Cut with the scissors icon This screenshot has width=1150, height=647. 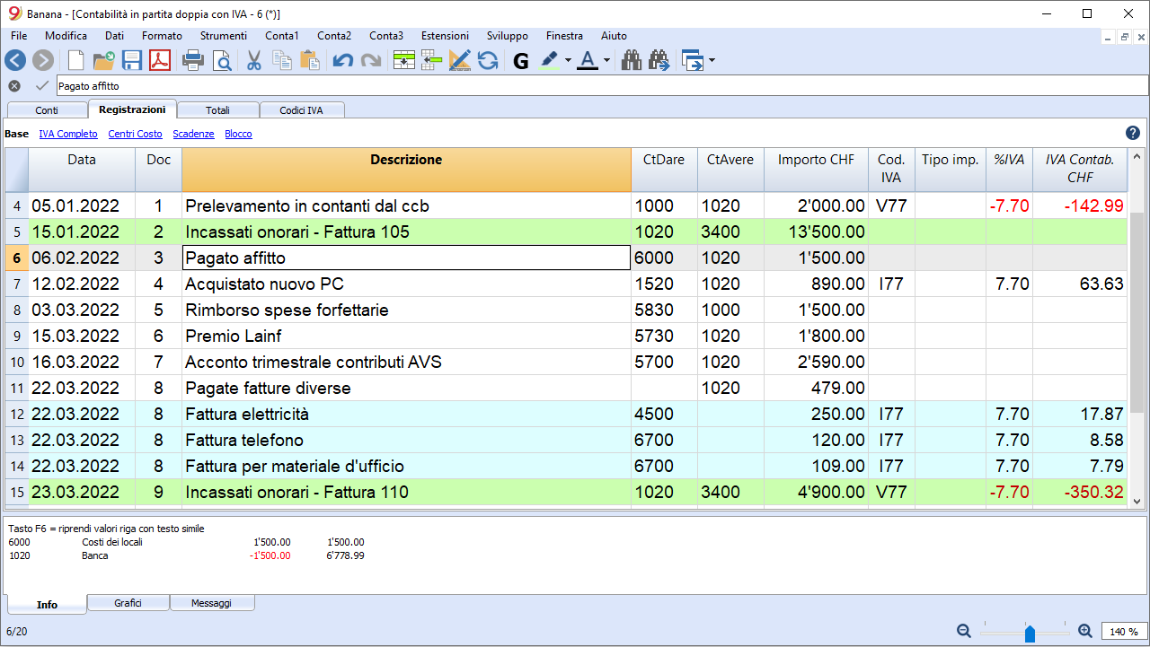(254, 60)
